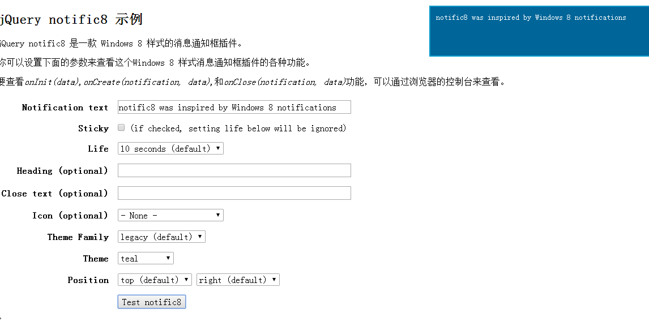Open the horizontal Position dropdown showing right
649x330 pixels.
tap(238, 280)
